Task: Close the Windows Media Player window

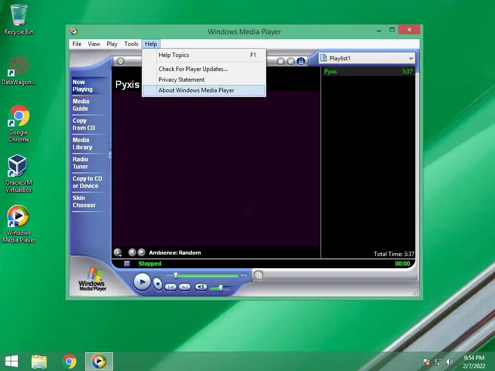Action: point(409,29)
